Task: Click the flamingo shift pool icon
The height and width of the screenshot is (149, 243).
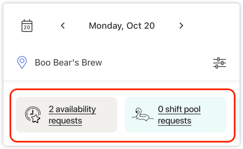Action: [x=142, y=115]
